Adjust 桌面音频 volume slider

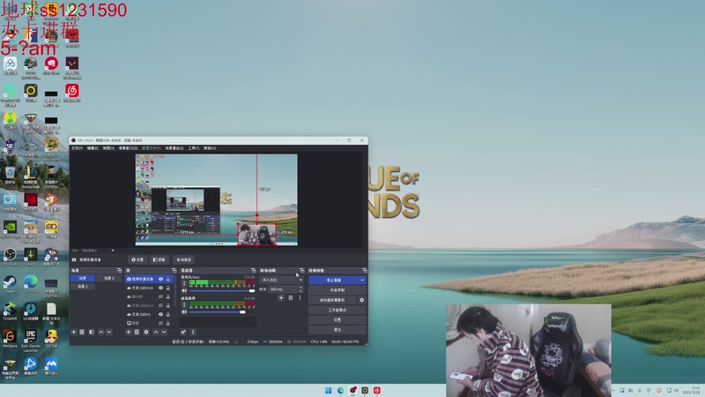[222, 312]
